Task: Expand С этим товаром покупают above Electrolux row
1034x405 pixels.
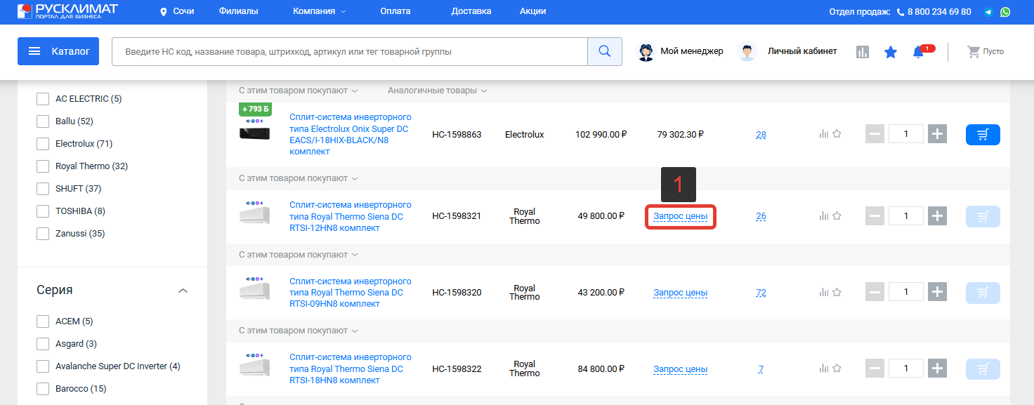Action: pyautogui.click(x=299, y=91)
